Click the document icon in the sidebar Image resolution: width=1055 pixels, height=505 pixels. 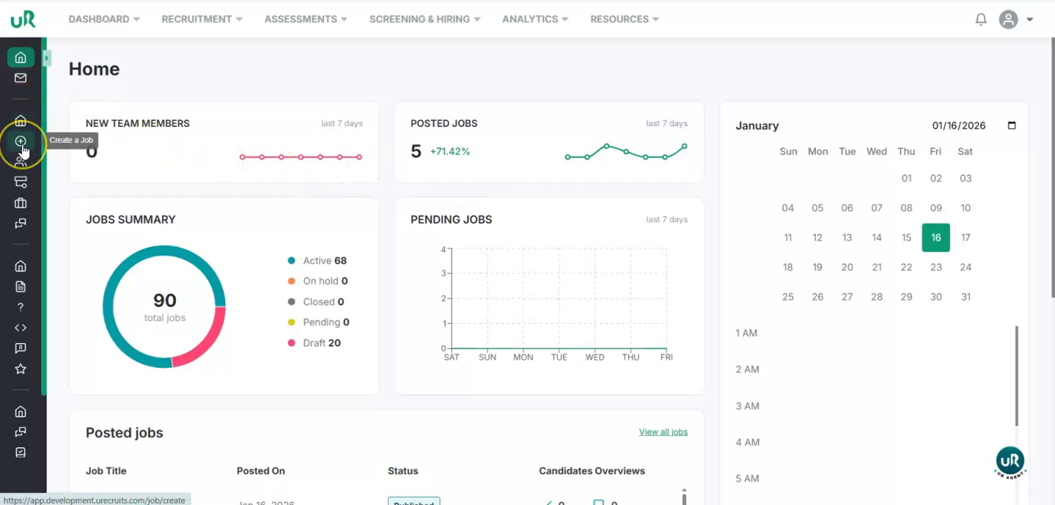(21, 287)
